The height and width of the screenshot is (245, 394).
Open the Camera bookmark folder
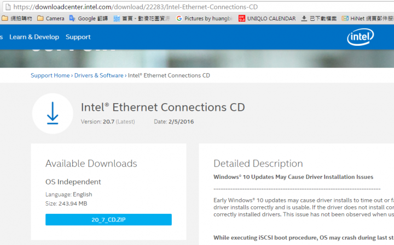pyautogui.click(x=50, y=18)
